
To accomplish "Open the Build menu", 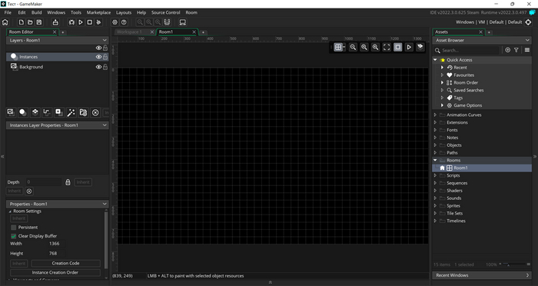I will tap(36, 12).
